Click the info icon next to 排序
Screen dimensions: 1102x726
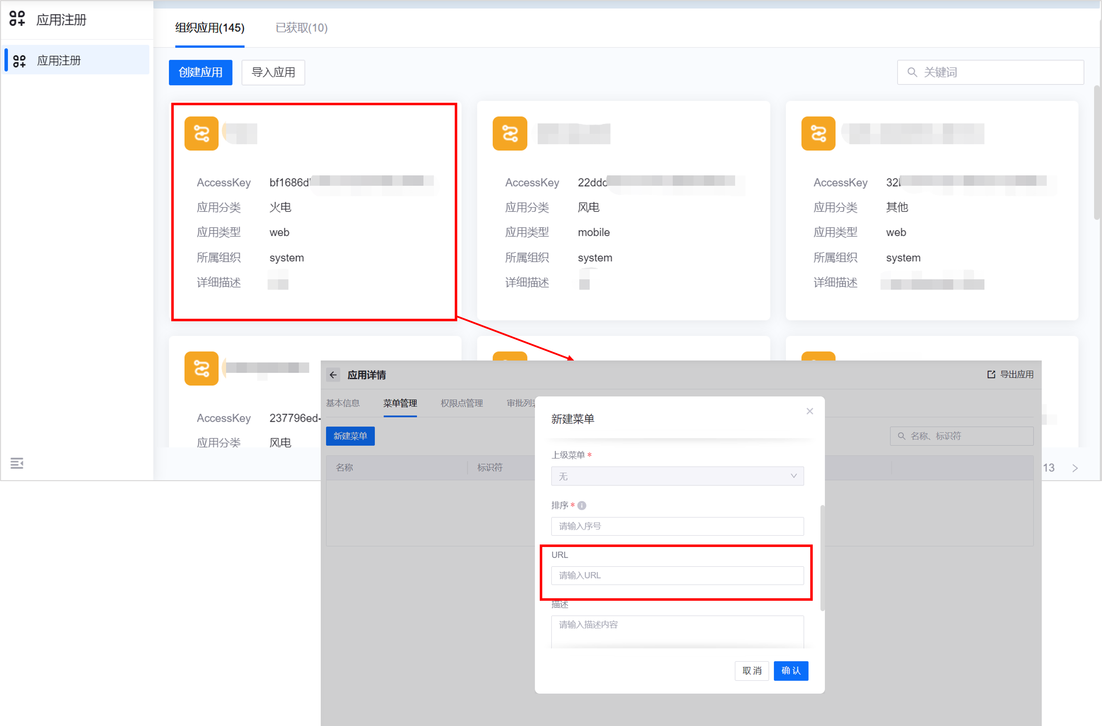coord(582,505)
